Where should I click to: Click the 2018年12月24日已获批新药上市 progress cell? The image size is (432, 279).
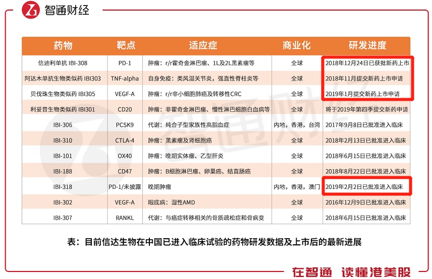[367, 63]
